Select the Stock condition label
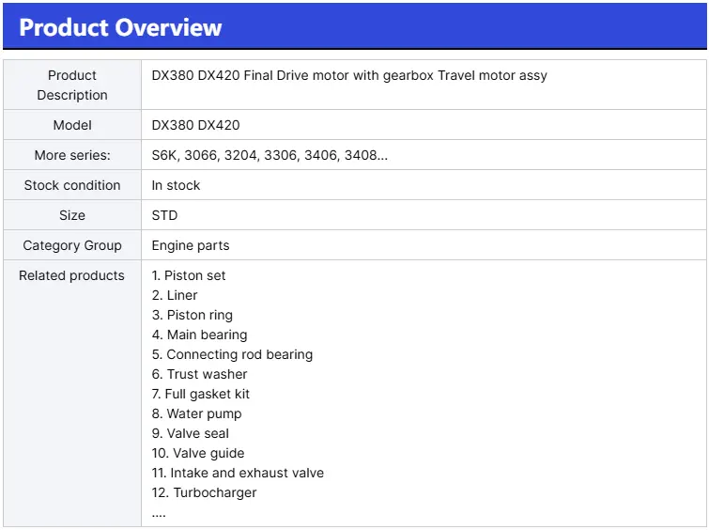This screenshot has width=709, height=530. tap(72, 185)
